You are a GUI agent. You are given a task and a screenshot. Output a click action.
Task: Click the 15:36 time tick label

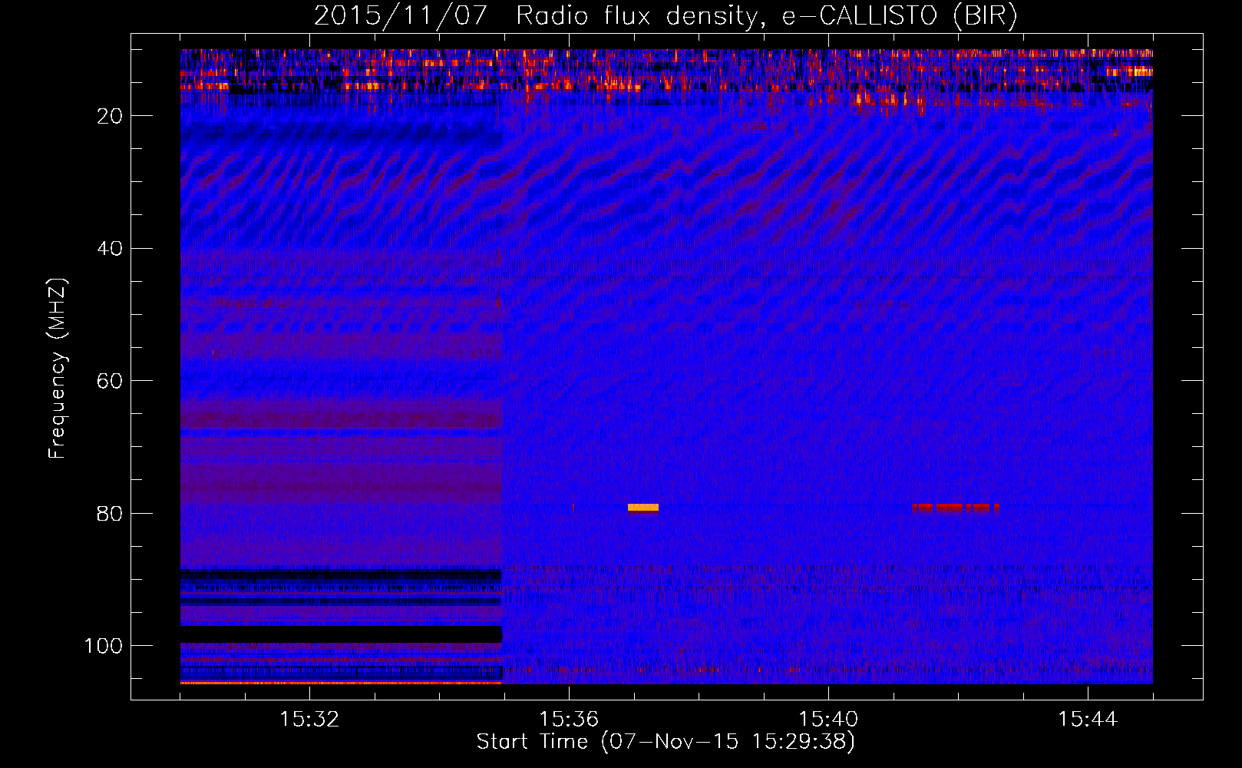569,719
